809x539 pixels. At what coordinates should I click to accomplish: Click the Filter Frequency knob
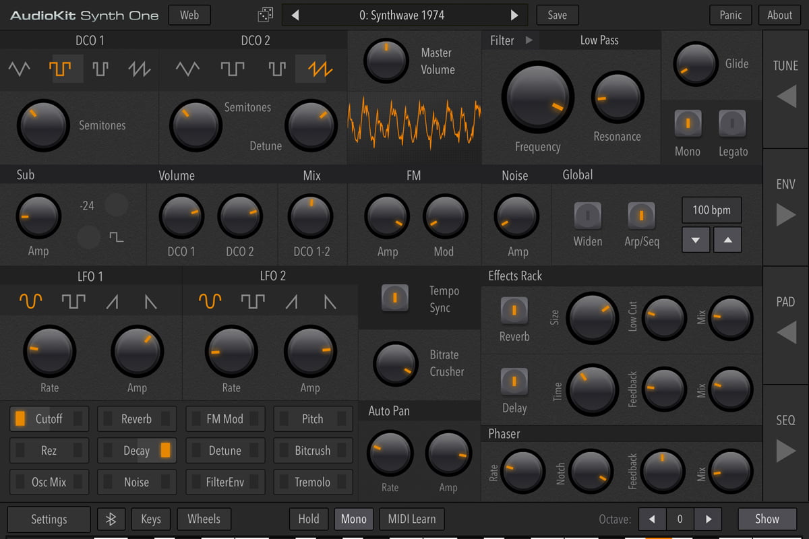[537, 96]
